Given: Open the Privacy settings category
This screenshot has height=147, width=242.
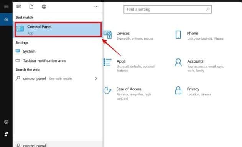Looking at the screenshot, I should (193, 91).
